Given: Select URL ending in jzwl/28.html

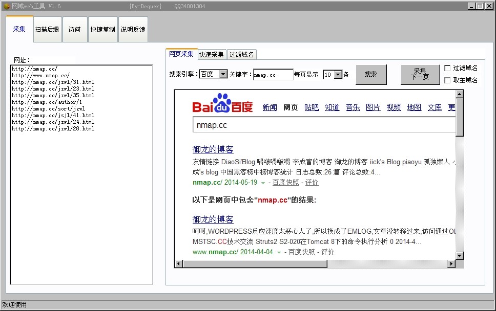Looking at the screenshot, I should coord(53,128).
